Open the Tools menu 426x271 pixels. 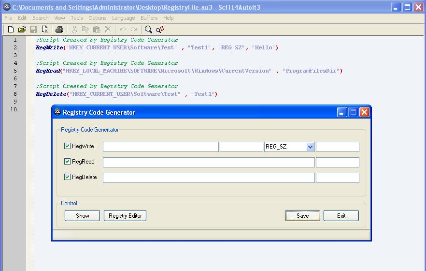[77, 18]
